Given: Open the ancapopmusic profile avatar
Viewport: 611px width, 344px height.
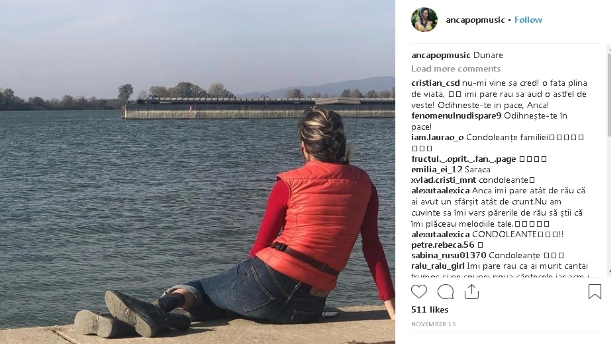Looking at the screenshot, I should pos(424,20).
